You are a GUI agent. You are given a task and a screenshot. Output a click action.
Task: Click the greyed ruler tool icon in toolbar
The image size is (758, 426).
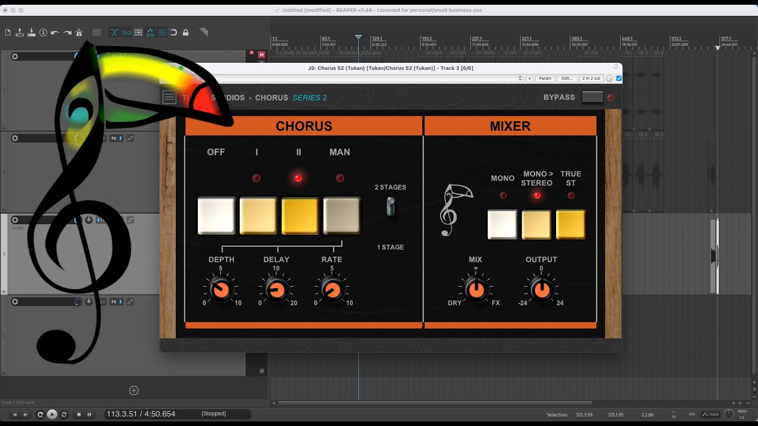coord(203,33)
